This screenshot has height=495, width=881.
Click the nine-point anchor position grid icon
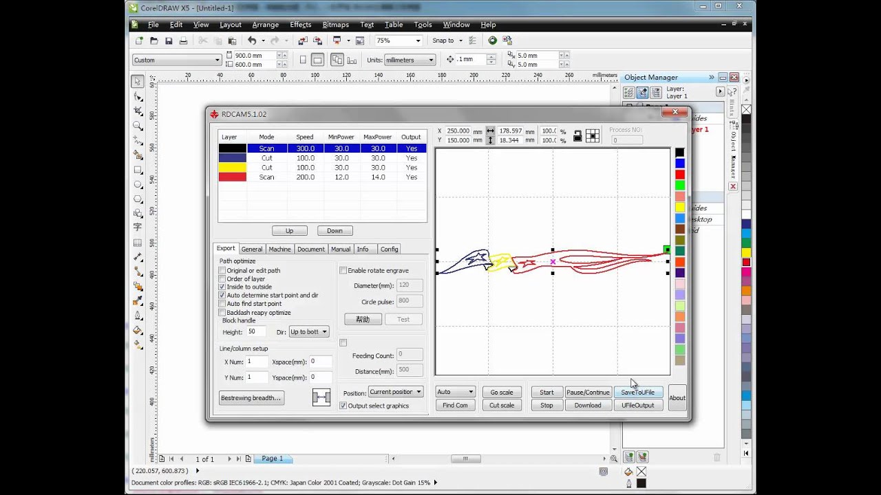pos(593,135)
